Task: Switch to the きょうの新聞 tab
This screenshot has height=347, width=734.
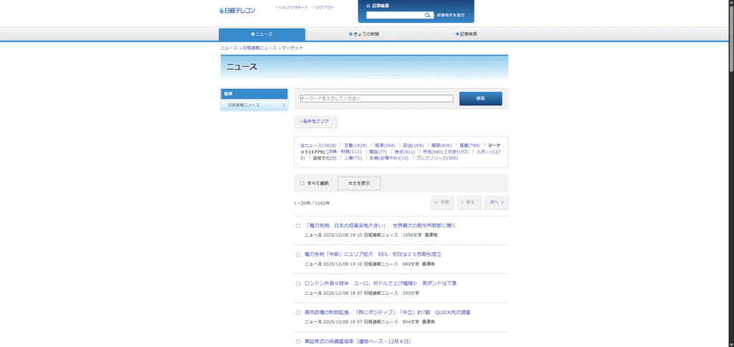Action: pyautogui.click(x=363, y=34)
